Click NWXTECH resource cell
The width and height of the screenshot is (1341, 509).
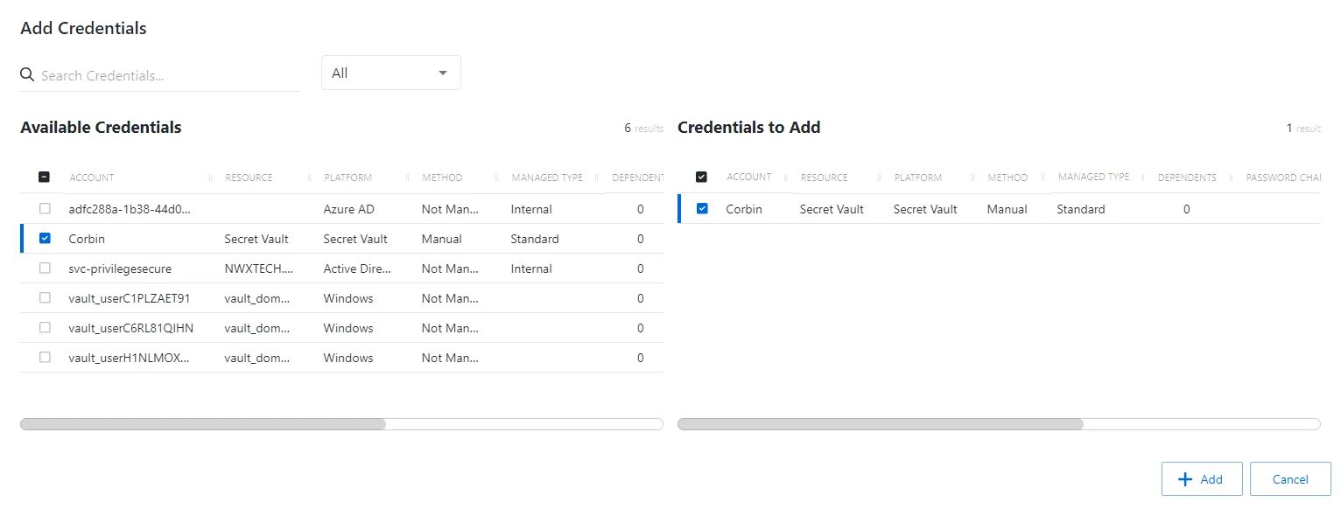pos(259,268)
